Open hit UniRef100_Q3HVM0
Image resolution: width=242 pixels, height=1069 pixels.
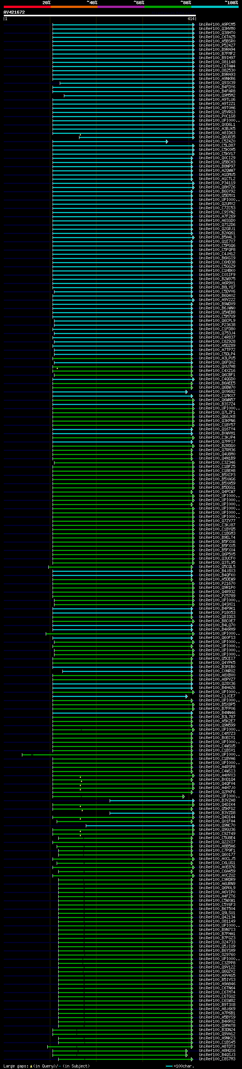(x=217, y=29)
